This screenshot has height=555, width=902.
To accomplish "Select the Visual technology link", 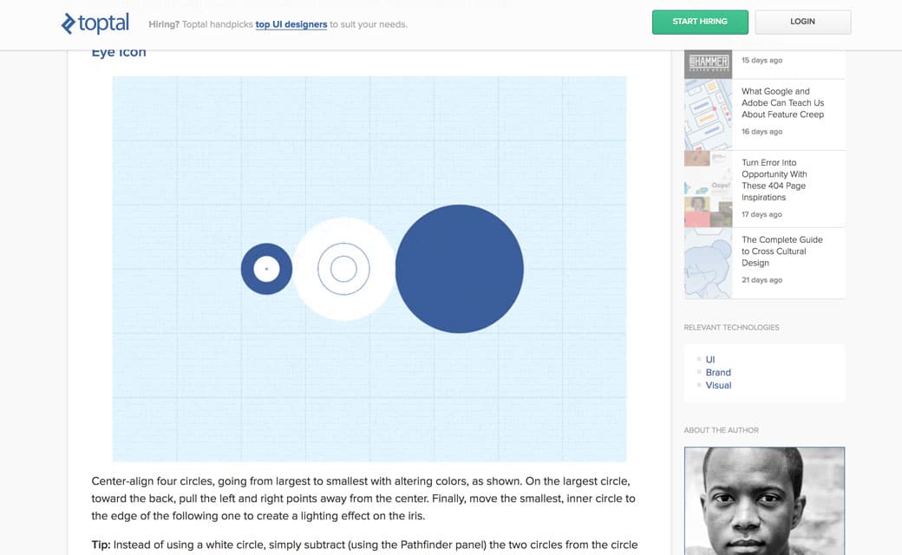I will point(718,385).
